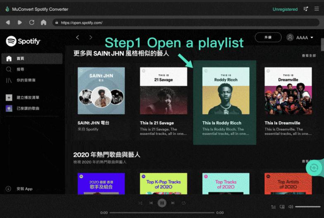Open This Is Roddy Ricch playlist cover

click(225, 91)
